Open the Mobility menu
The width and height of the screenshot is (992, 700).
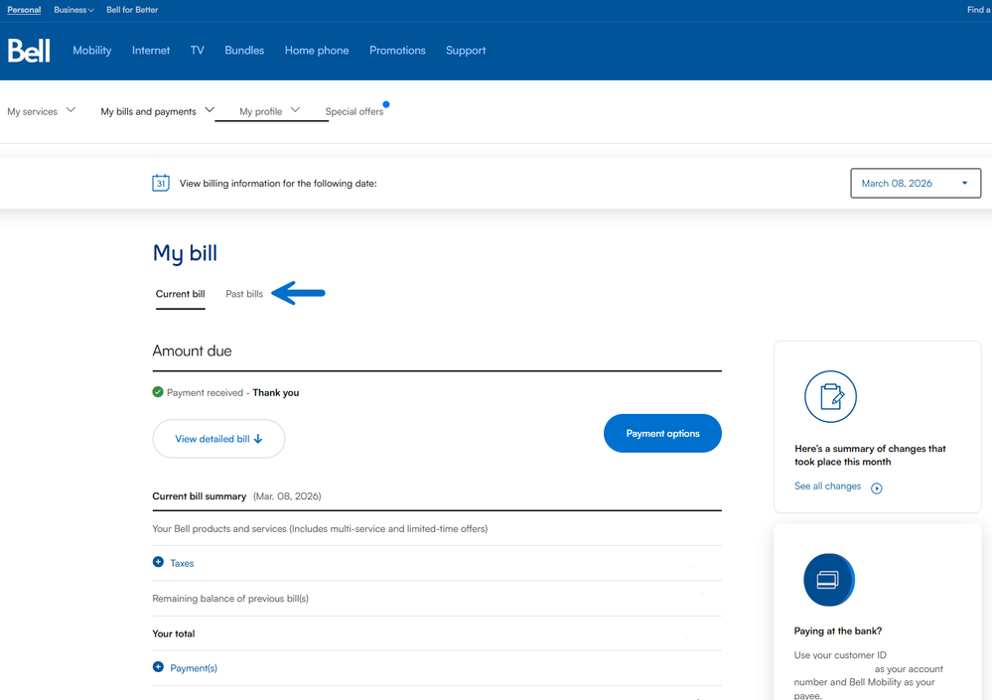click(x=91, y=51)
